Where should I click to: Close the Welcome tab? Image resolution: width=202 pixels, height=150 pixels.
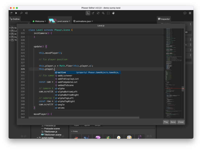45,21
